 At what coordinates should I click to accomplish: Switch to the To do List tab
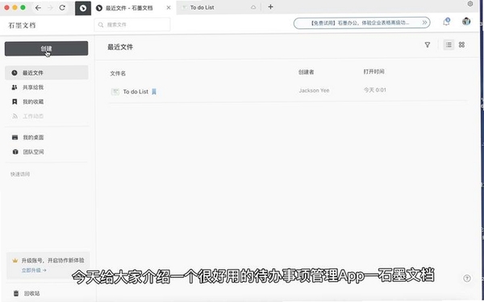[x=219, y=7]
